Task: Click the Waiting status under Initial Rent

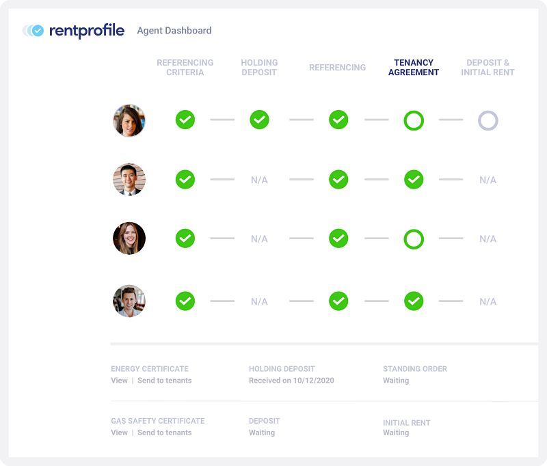Action: [x=395, y=433]
